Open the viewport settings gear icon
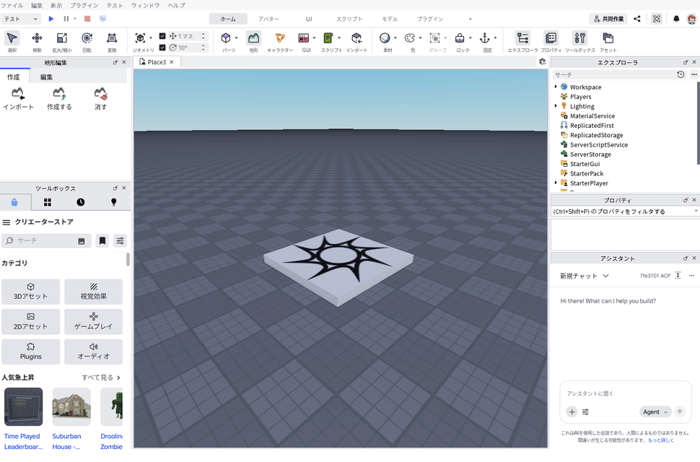Image resolution: width=700 pixels, height=462 pixels. (x=543, y=62)
